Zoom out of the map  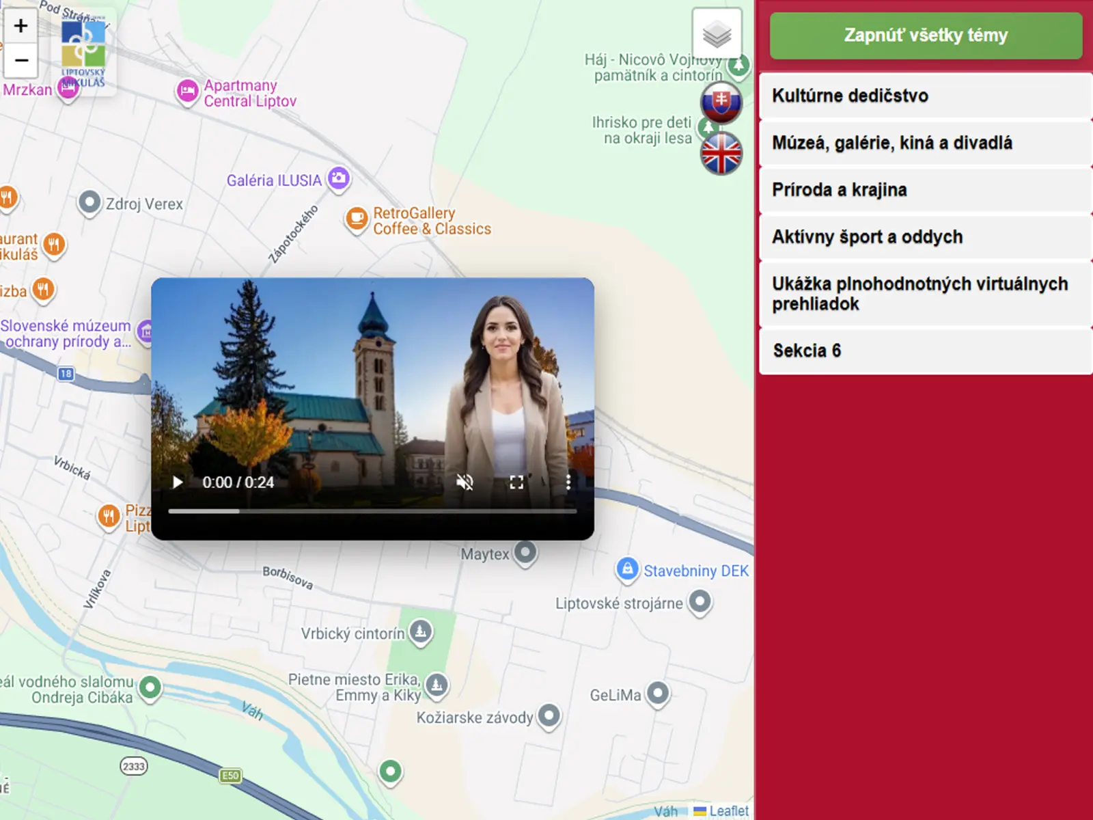[x=20, y=61]
